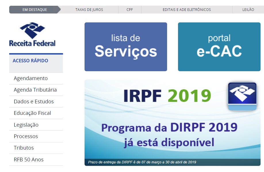Open the Portal e-CAC tile
The image size is (264, 172).
219,47
